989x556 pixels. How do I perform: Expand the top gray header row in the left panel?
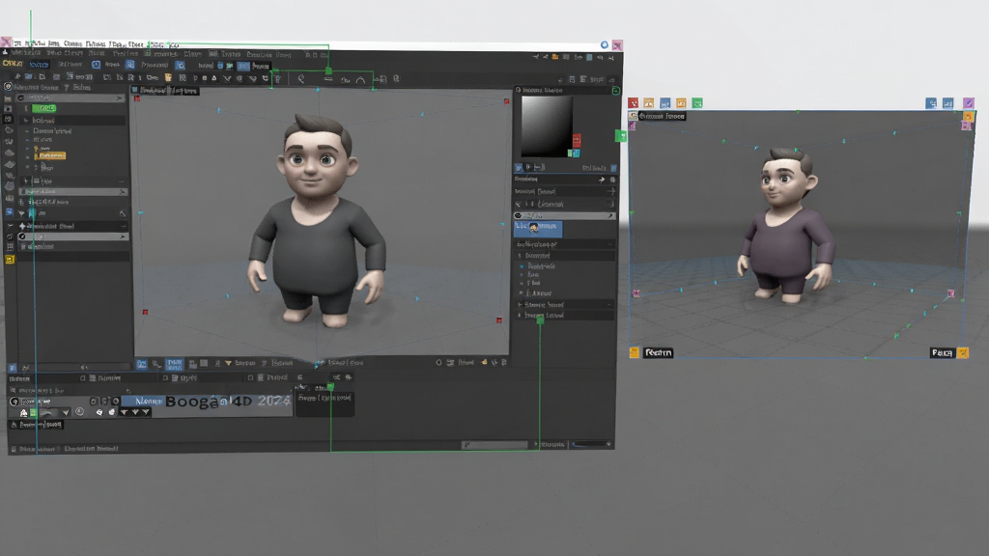pos(70,97)
